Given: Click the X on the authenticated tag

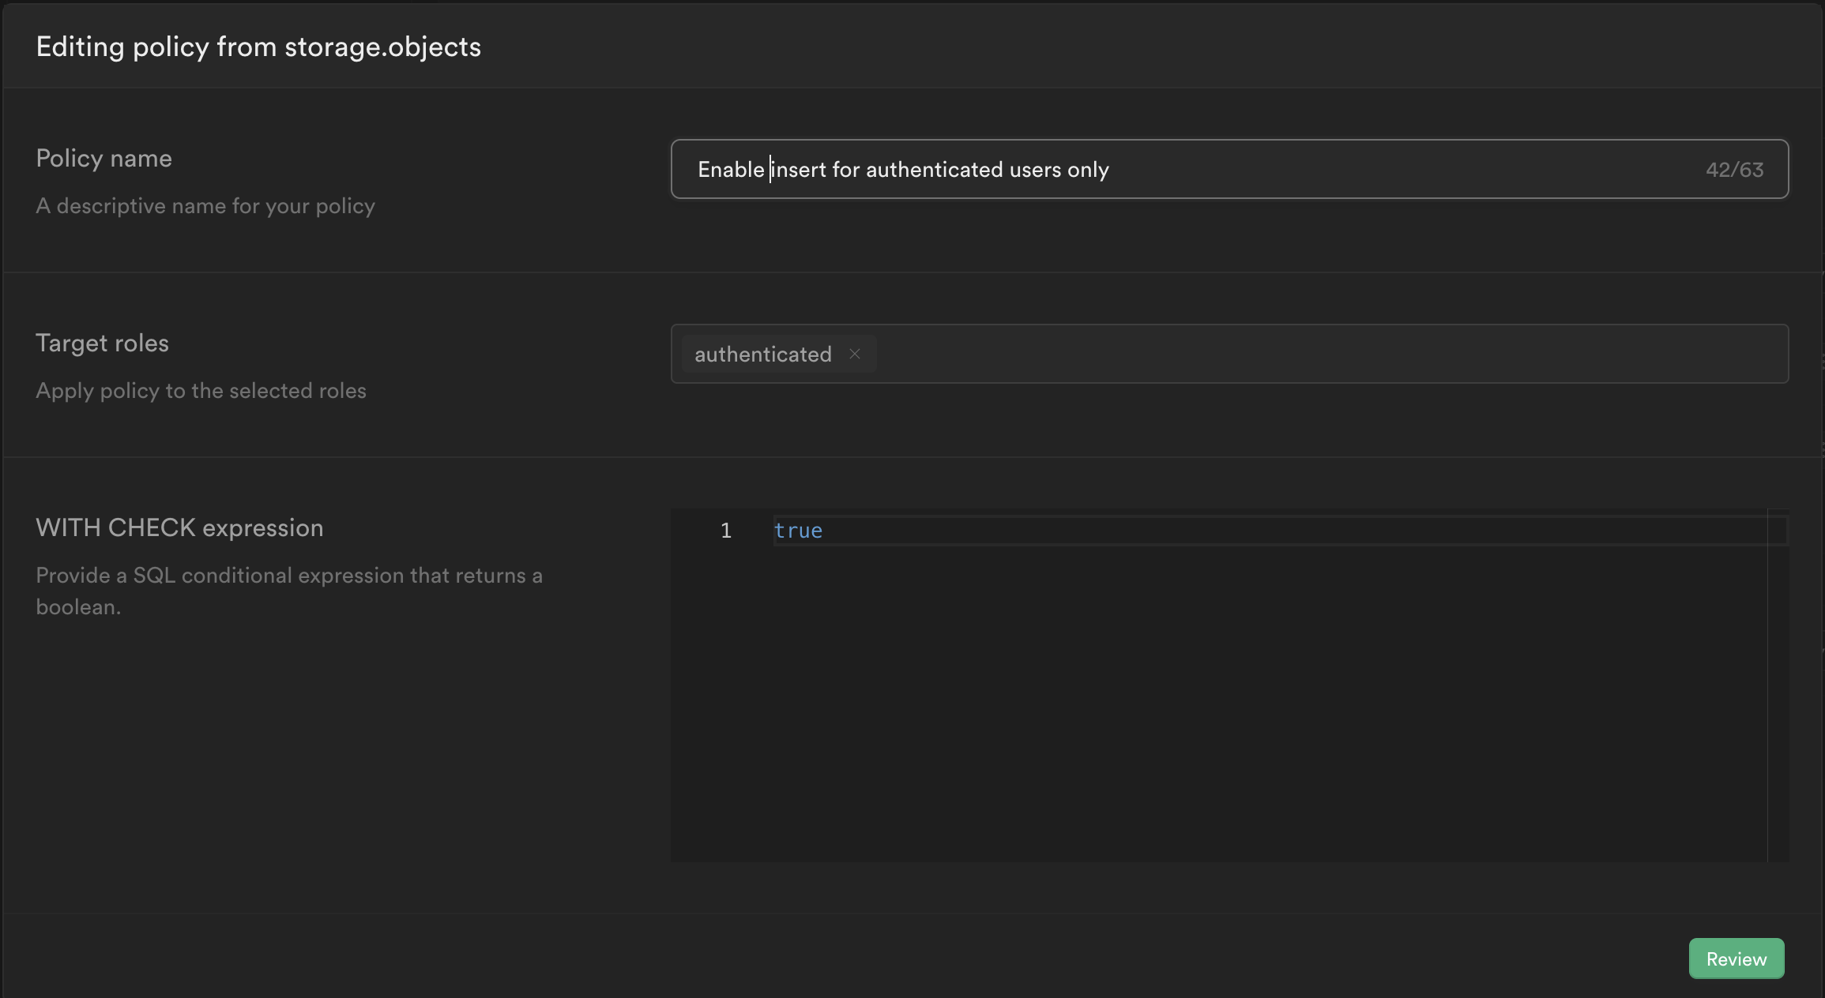Looking at the screenshot, I should 855,354.
